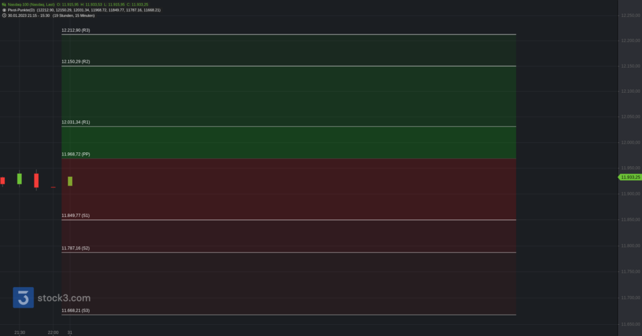Select the 12.250,00 price axis label
The image size is (642, 336).
point(629,15)
